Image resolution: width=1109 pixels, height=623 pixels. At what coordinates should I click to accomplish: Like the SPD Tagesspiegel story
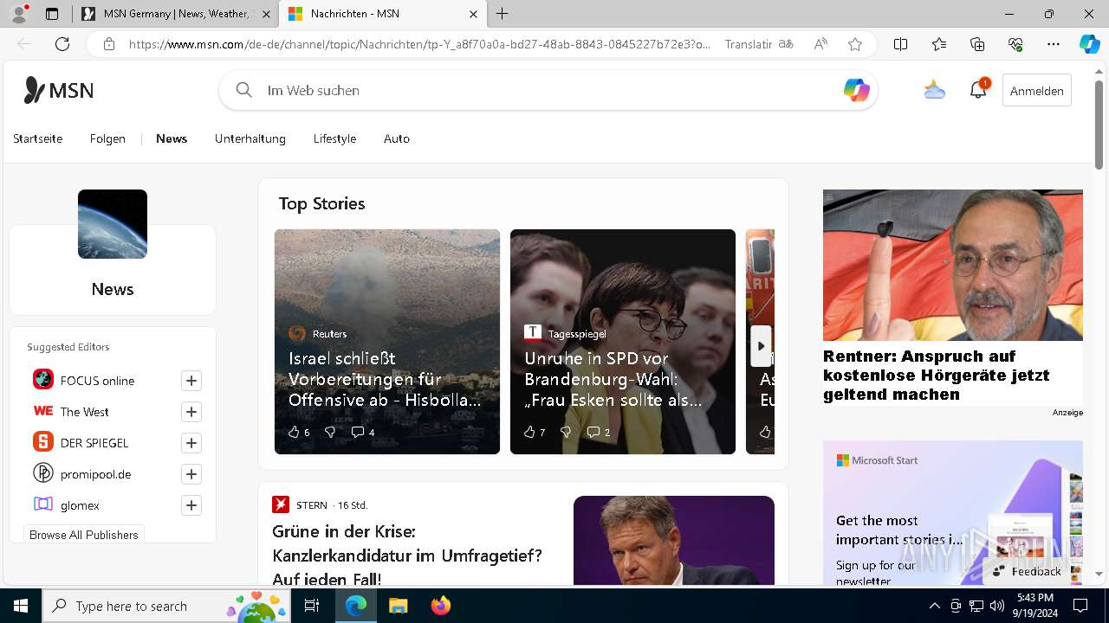[535, 432]
